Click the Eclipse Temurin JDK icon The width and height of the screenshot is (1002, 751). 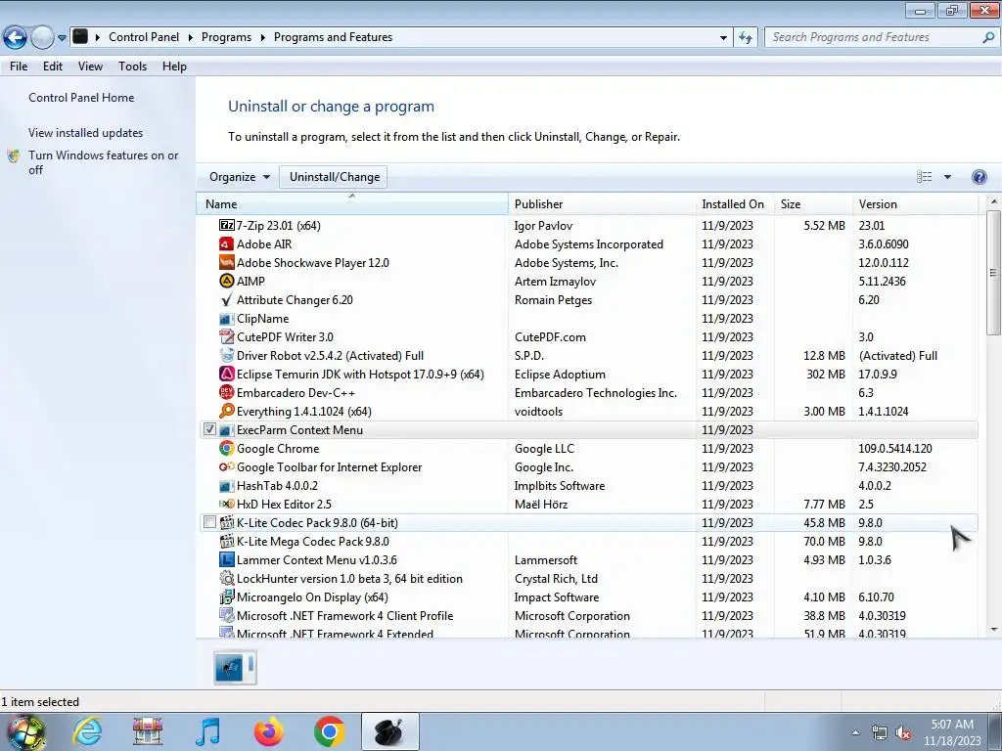[x=226, y=374]
